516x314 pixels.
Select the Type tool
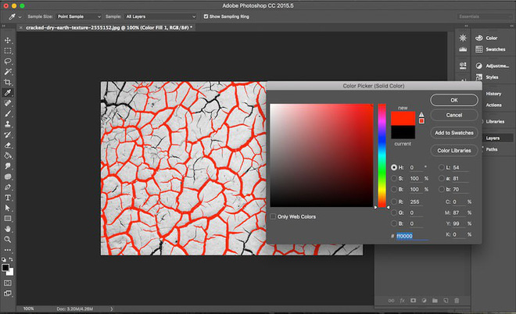[8, 198]
